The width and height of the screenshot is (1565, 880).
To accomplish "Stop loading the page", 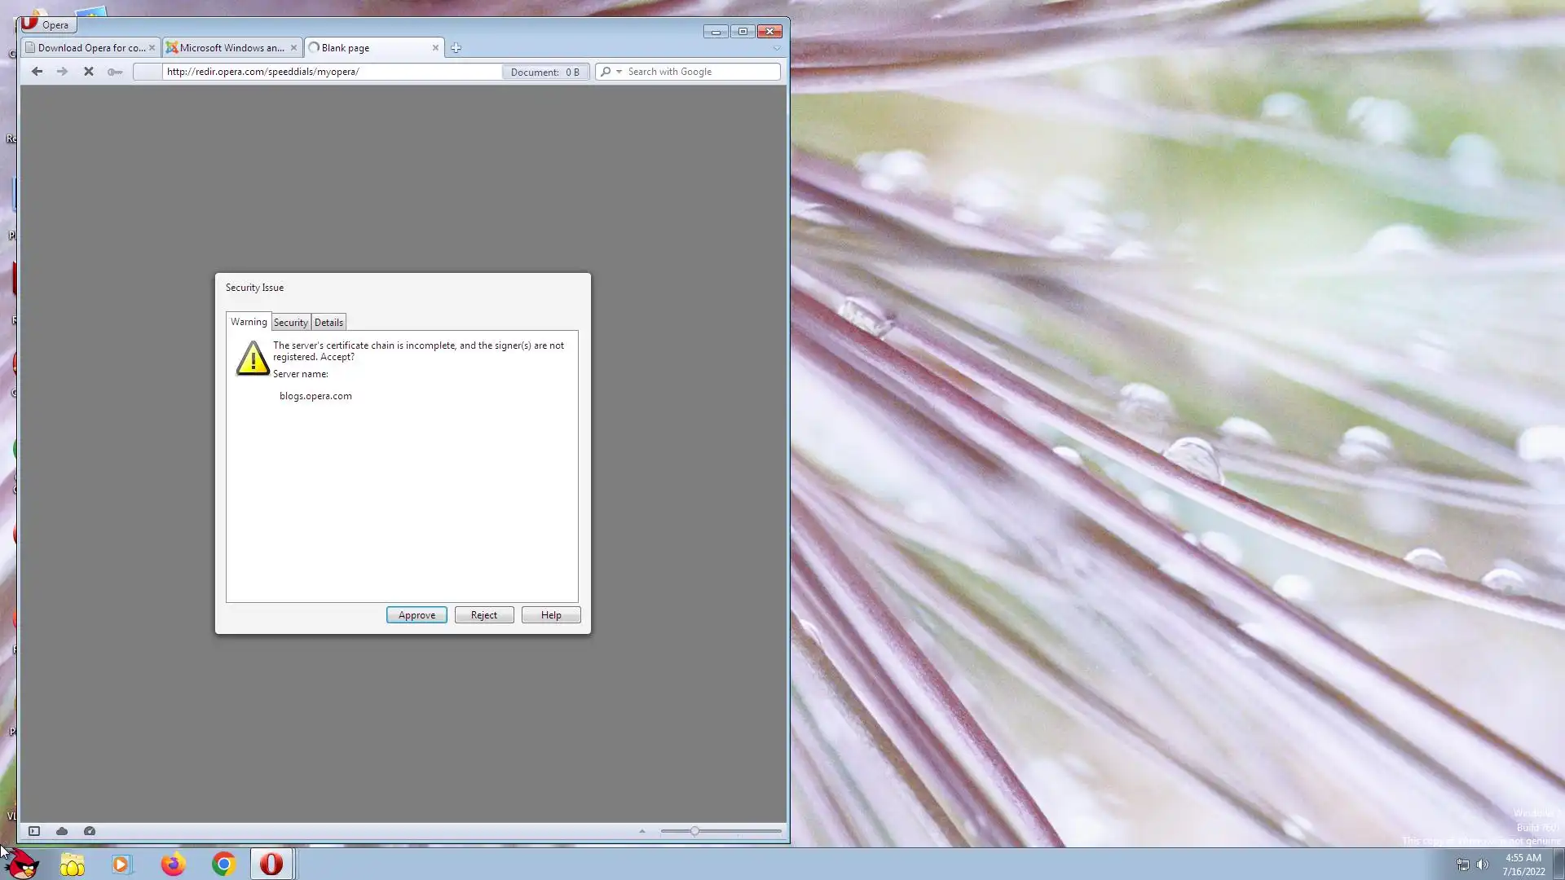I will [x=89, y=72].
